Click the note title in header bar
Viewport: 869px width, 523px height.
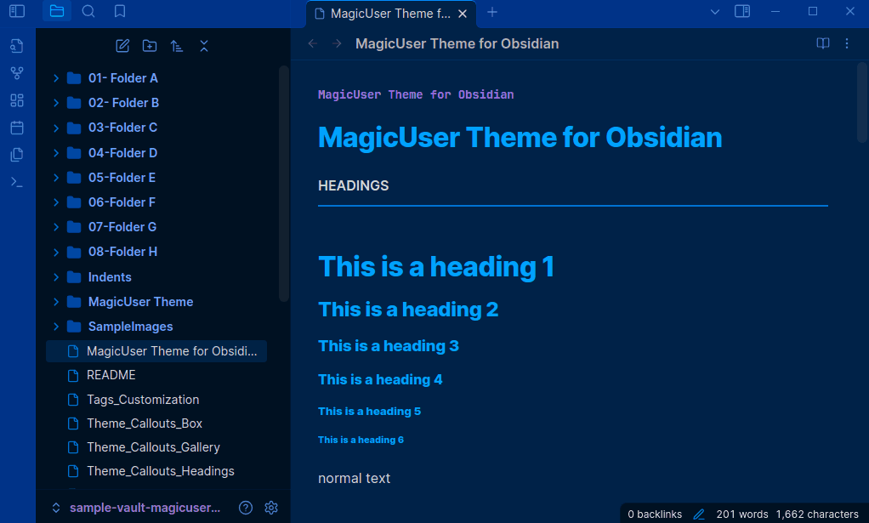(x=457, y=43)
